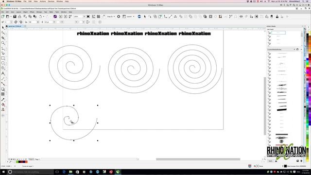The height and width of the screenshot is (175, 311).
Task: Open the Effects menu
Action: (32, 12)
